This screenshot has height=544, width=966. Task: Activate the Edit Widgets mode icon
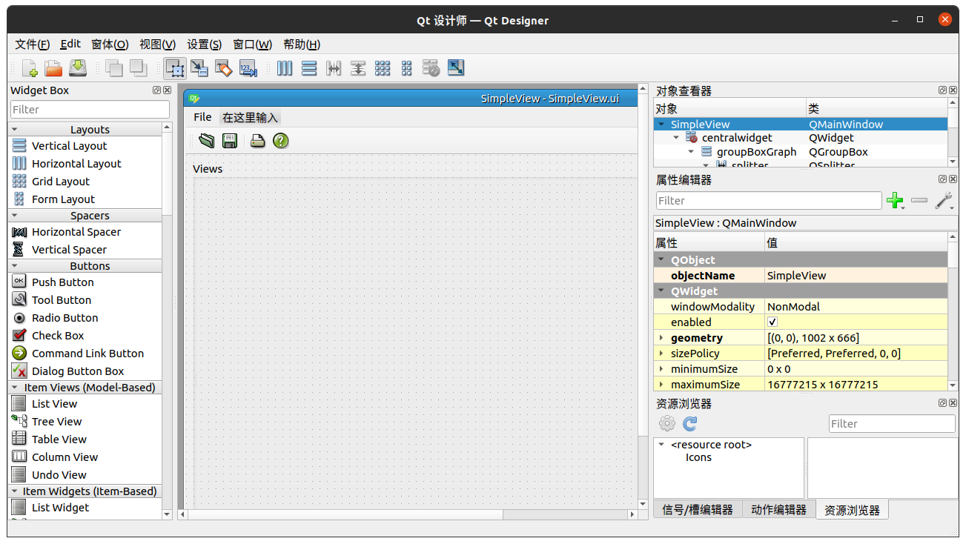(175, 68)
